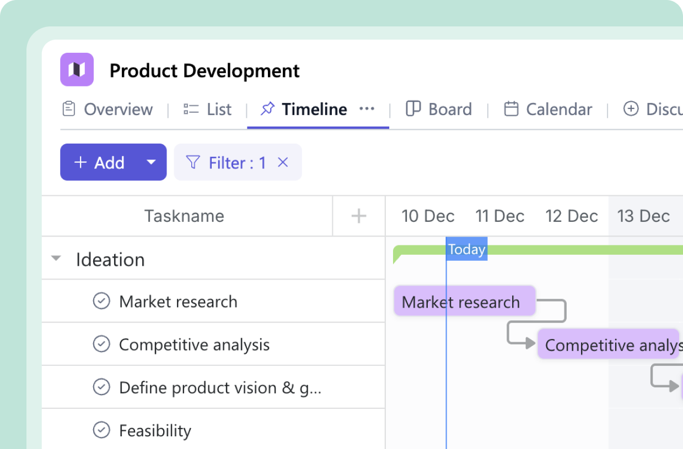Toggle the Competitive analysis completion checkmark
The width and height of the screenshot is (683, 449).
(x=102, y=344)
